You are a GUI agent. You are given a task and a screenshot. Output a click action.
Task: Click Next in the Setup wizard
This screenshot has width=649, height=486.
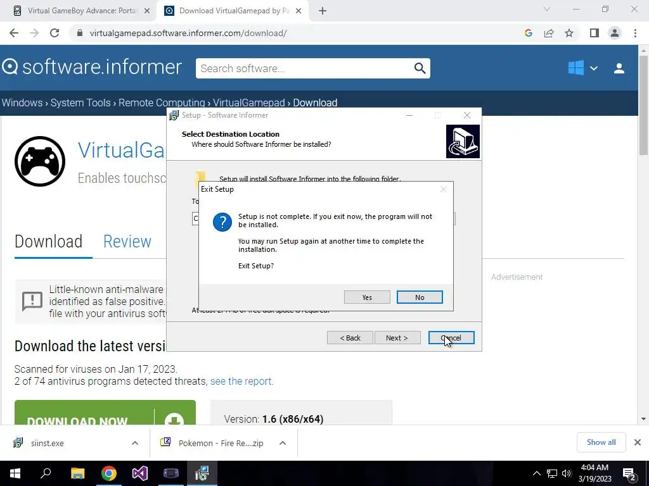coord(397,338)
